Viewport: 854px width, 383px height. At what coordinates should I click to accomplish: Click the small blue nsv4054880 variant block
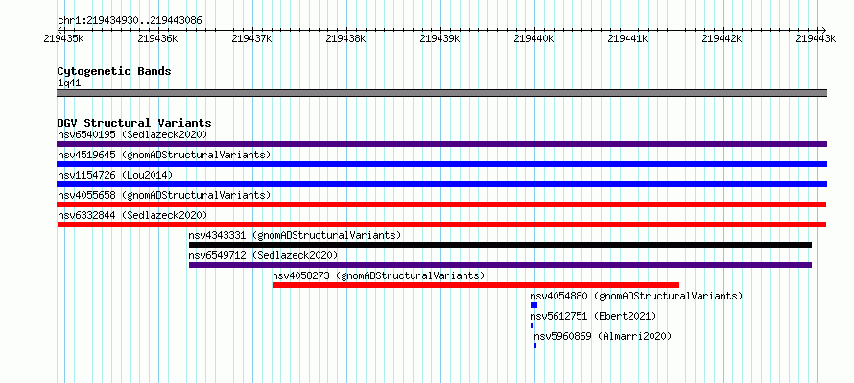click(x=534, y=305)
